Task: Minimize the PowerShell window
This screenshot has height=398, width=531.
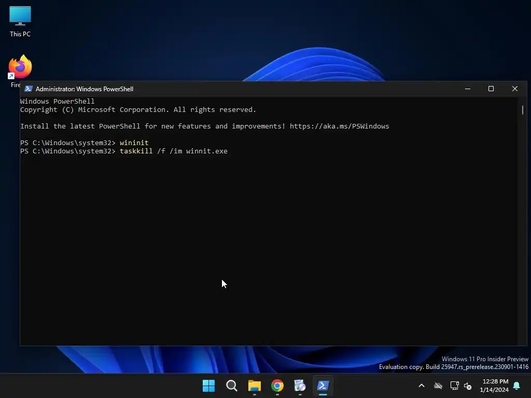Action: (468, 89)
